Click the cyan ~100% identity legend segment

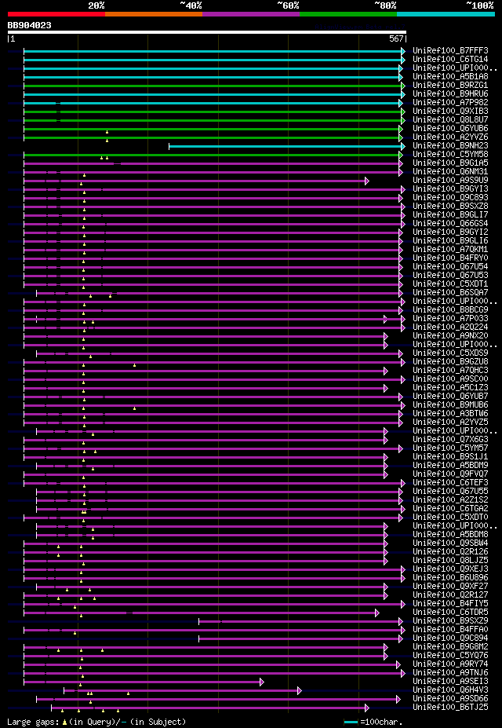click(446, 14)
